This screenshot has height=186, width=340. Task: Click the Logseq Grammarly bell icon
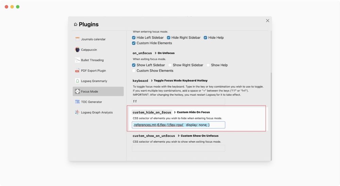pyautogui.click(x=78, y=81)
